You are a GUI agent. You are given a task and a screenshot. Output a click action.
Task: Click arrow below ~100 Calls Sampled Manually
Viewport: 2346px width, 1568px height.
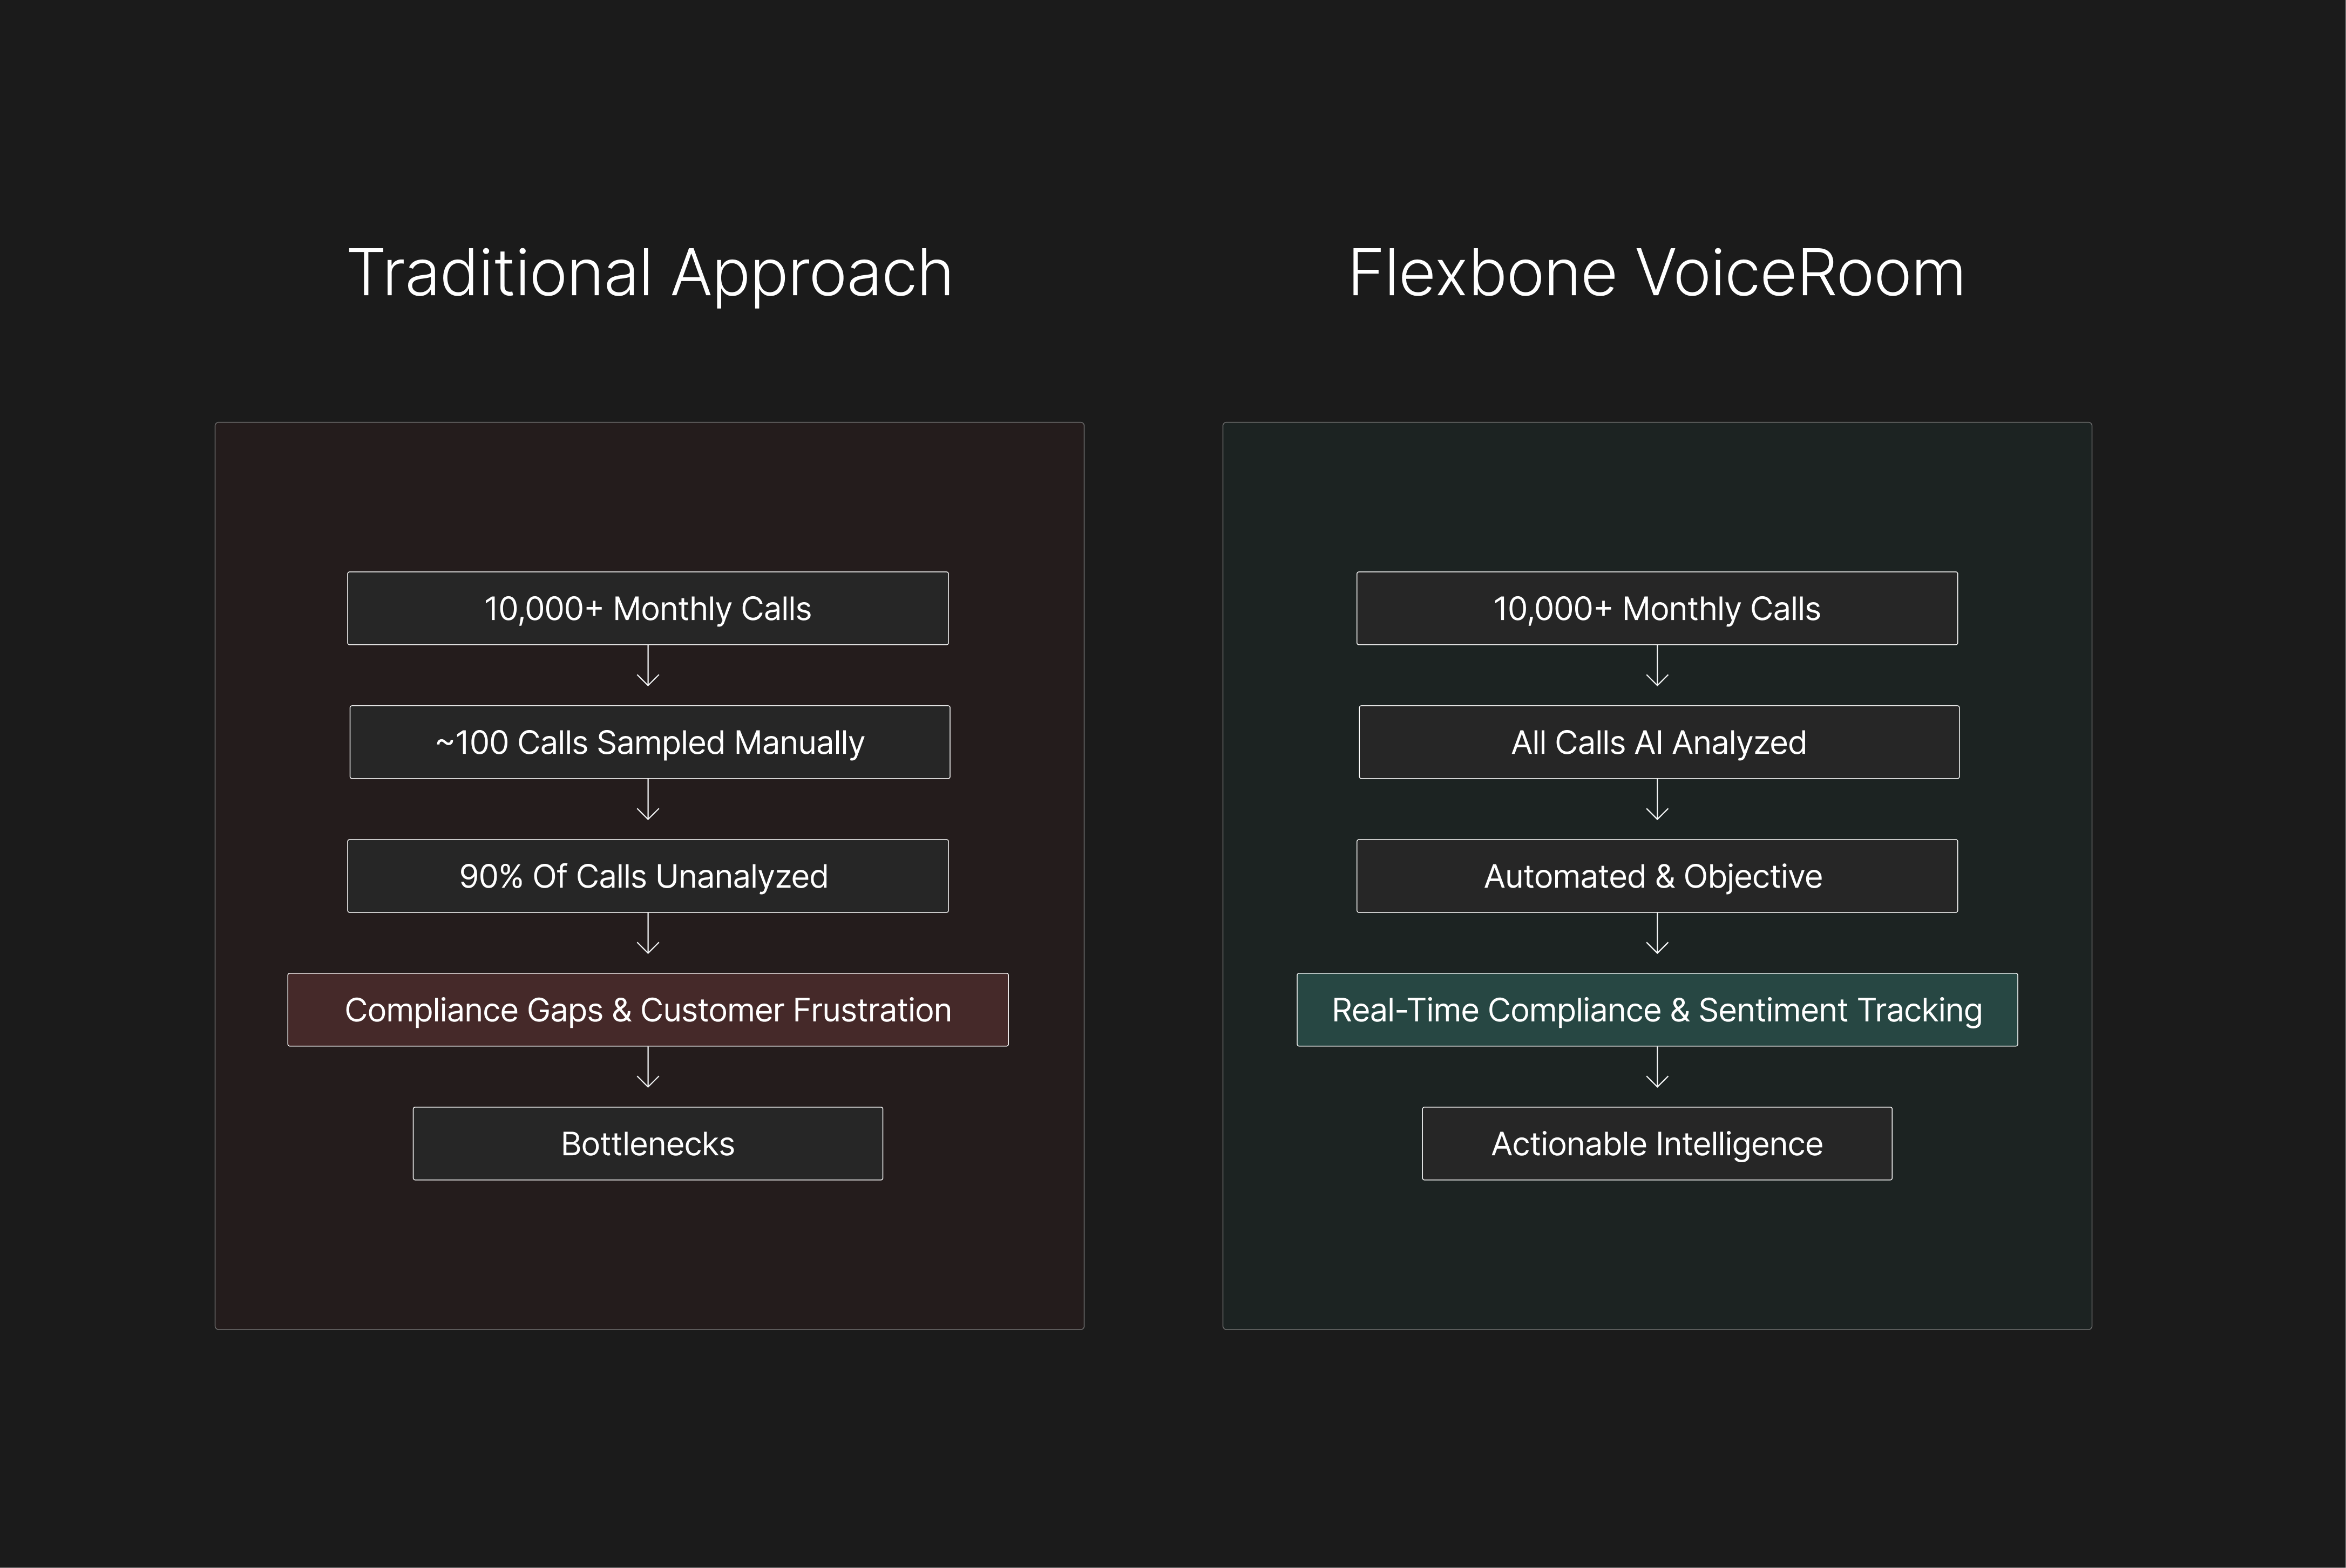click(648, 801)
